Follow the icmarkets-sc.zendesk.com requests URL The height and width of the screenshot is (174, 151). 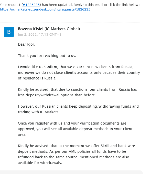[45, 9]
